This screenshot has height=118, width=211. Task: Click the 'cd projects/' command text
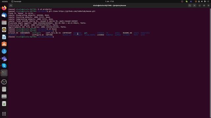[46, 9]
